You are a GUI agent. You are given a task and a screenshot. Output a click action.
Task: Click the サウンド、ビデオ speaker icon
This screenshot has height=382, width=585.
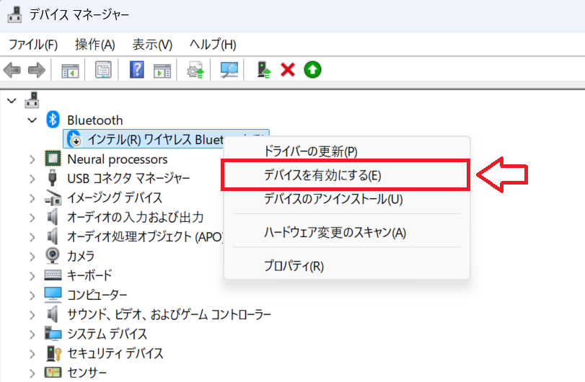[x=53, y=314]
